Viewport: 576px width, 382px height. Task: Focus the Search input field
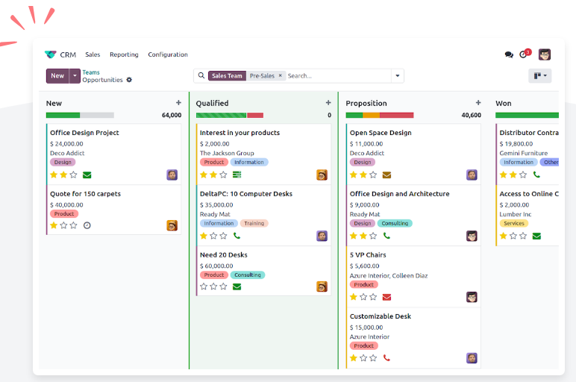coord(338,75)
